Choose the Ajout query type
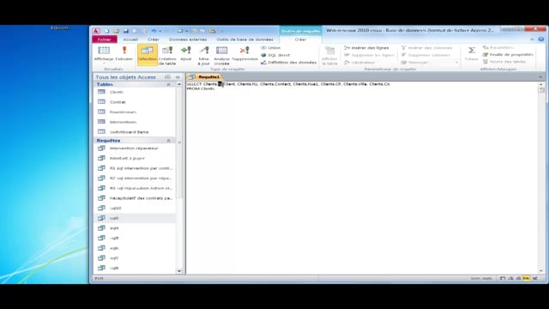 coord(186,53)
